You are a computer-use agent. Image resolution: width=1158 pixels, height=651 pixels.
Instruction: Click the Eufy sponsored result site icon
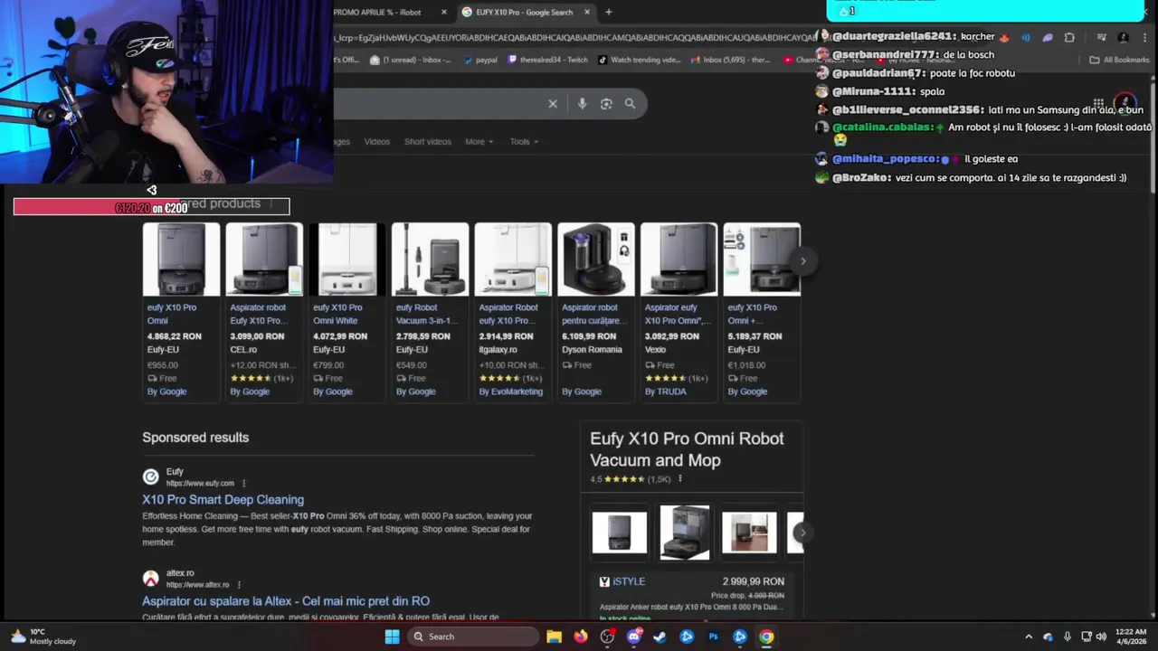click(x=150, y=476)
